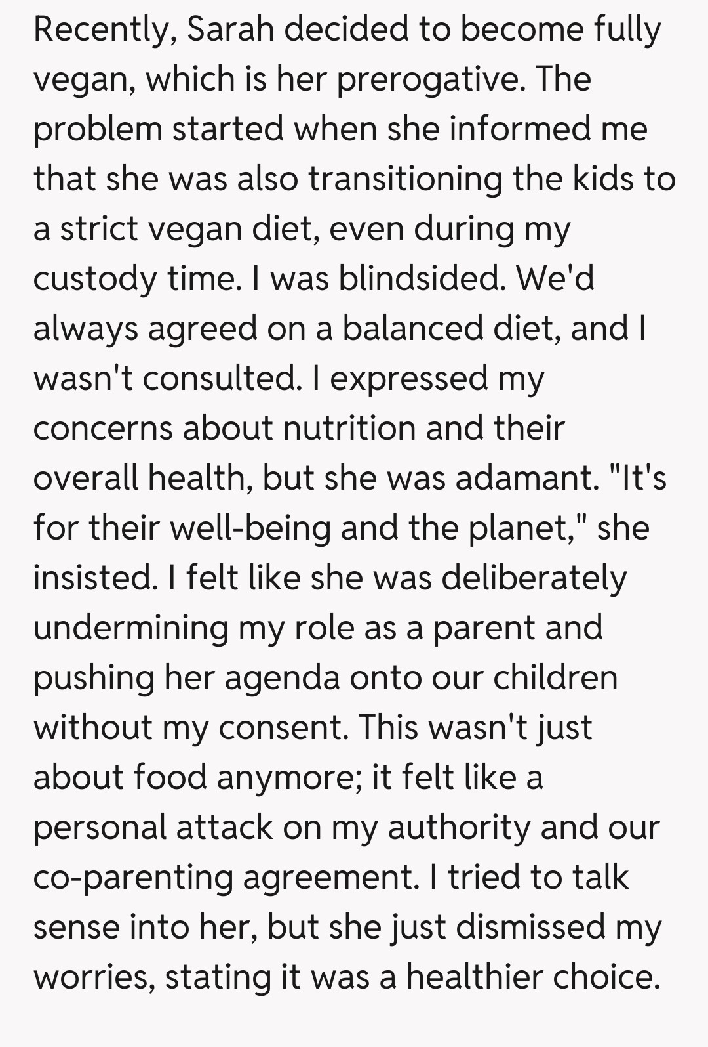The image size is (708, 1047).
Task: Click the word "custody"
Action: coord(95,279)
